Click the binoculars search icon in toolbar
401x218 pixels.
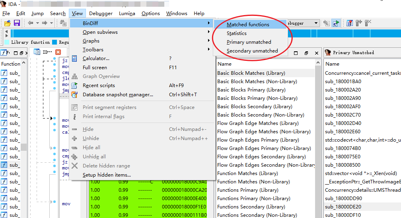(x=63, y=23)
